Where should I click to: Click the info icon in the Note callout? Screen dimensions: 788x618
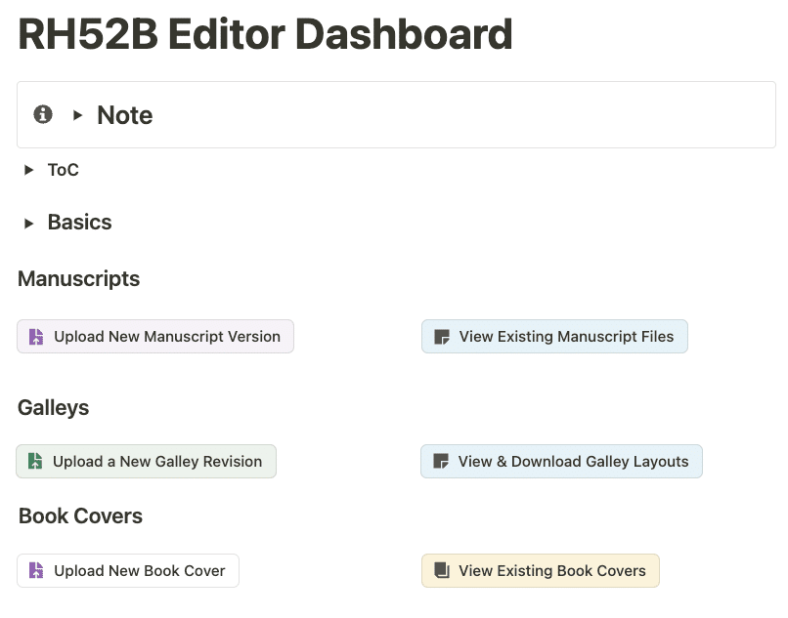(x=43, y=114)
